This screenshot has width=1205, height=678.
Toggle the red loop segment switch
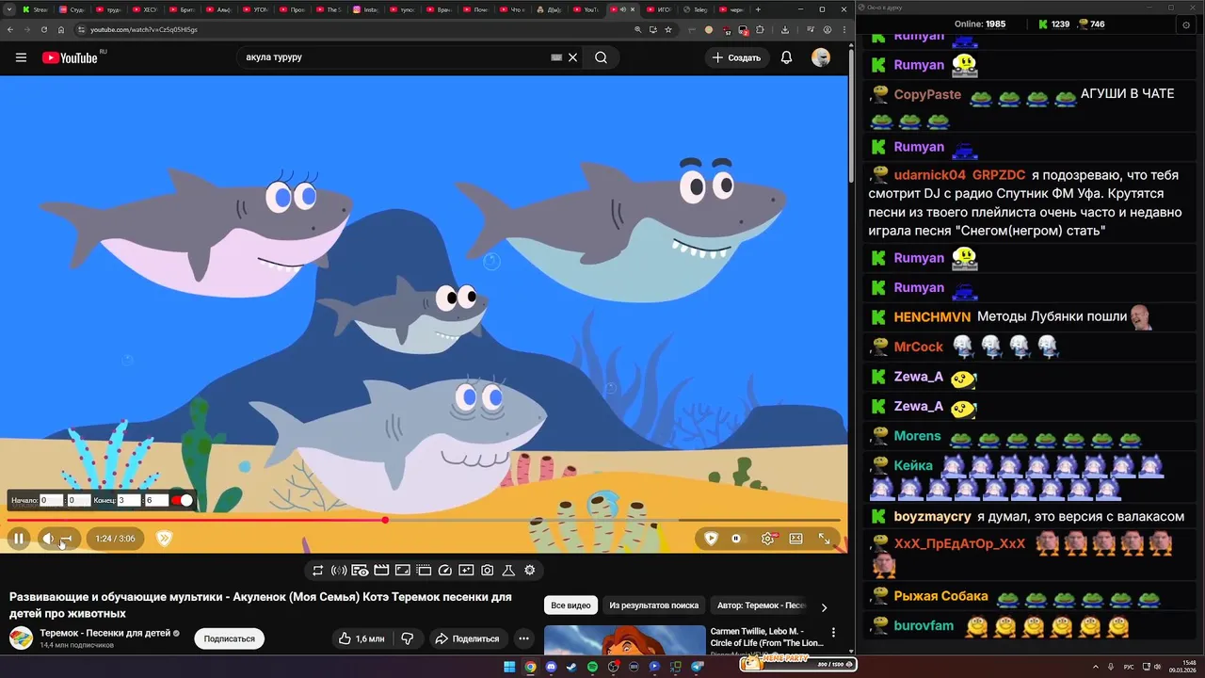183,500
